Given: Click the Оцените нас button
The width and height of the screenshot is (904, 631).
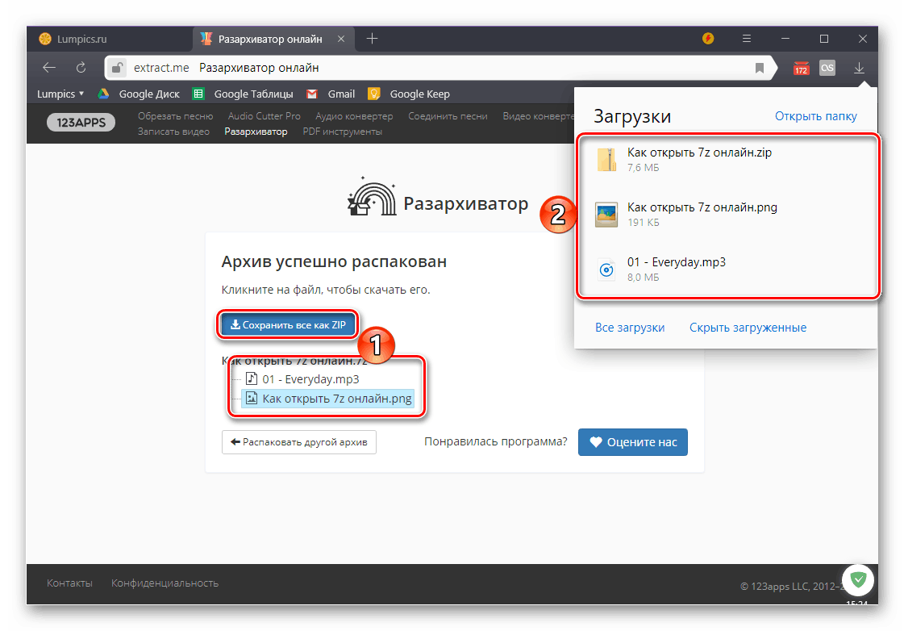Looking at the screenshot, I should coord(632,442).
